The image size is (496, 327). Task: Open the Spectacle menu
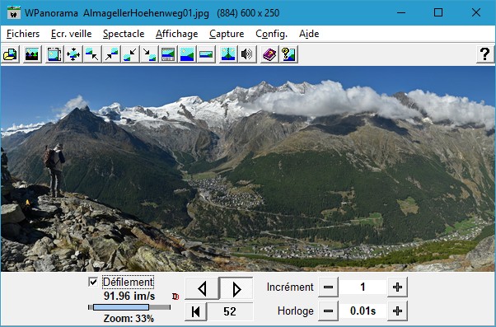(x=124, y=34)
